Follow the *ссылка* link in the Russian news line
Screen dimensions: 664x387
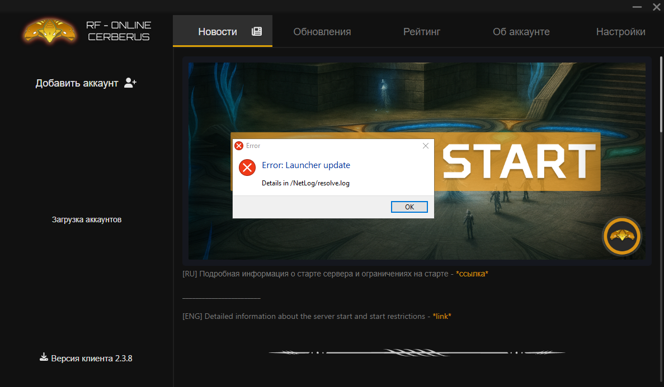(x=472, y=274)
